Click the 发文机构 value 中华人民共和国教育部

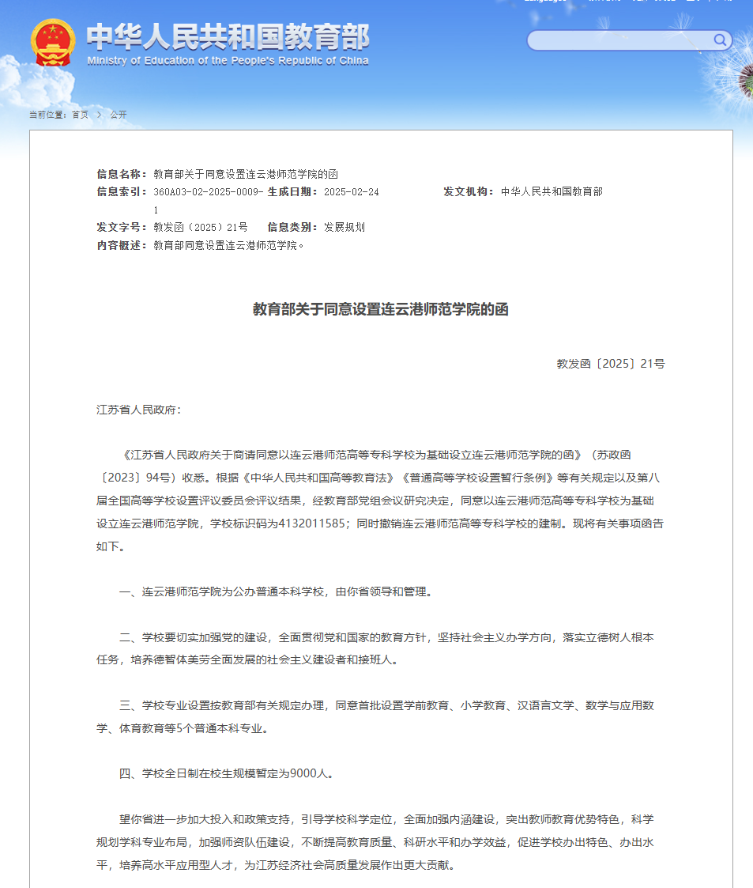point(552,192)
